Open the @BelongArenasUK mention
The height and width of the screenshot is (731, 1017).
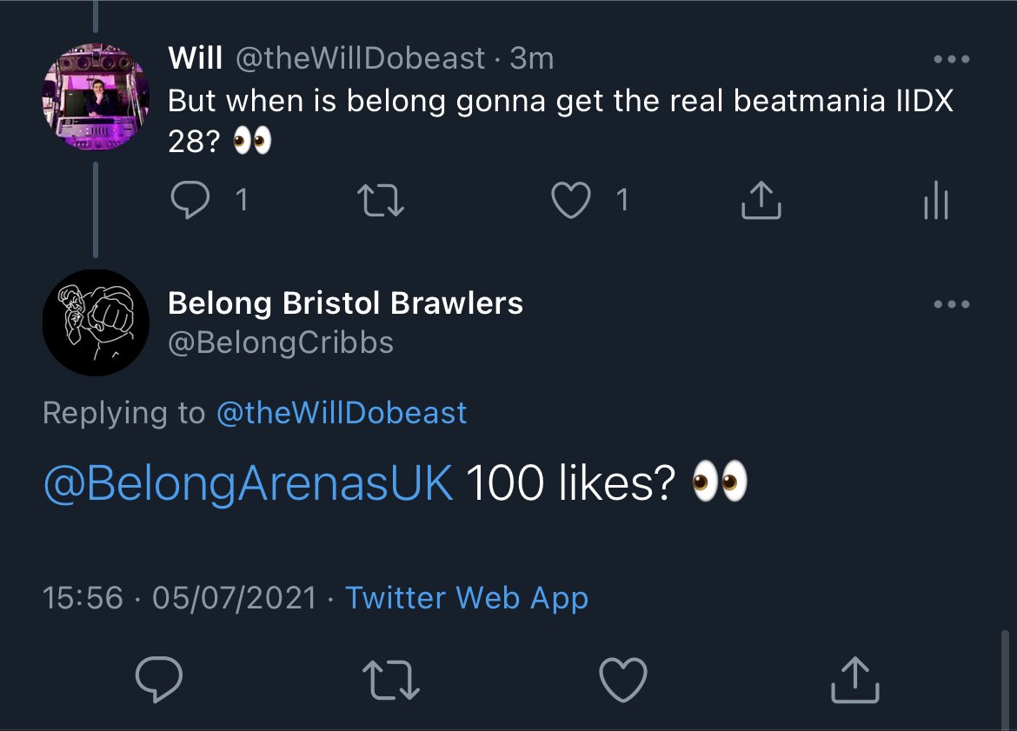click(248, 485)
